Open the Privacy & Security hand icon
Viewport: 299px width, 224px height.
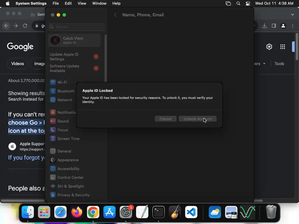coord(53,195)
